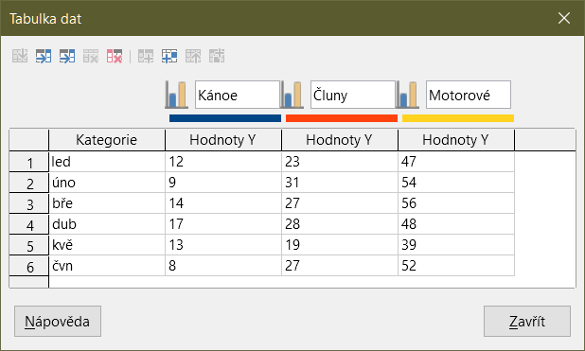This screenshot has height=351, width=585.
Task: Click the Kánoe series name field
Action: pos(238,95)
